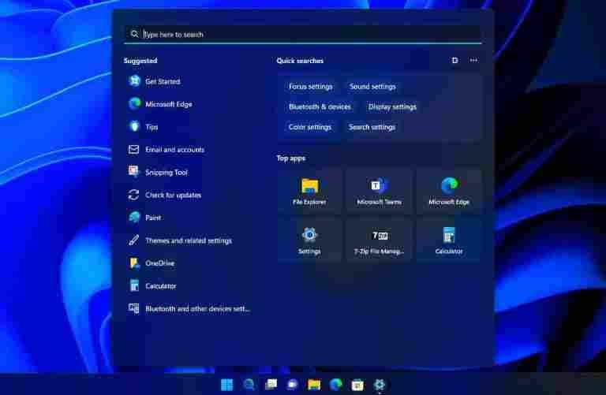Choose Display settings quick search
Viewport: 606px width, 395px height.
[x=392, y=107]
